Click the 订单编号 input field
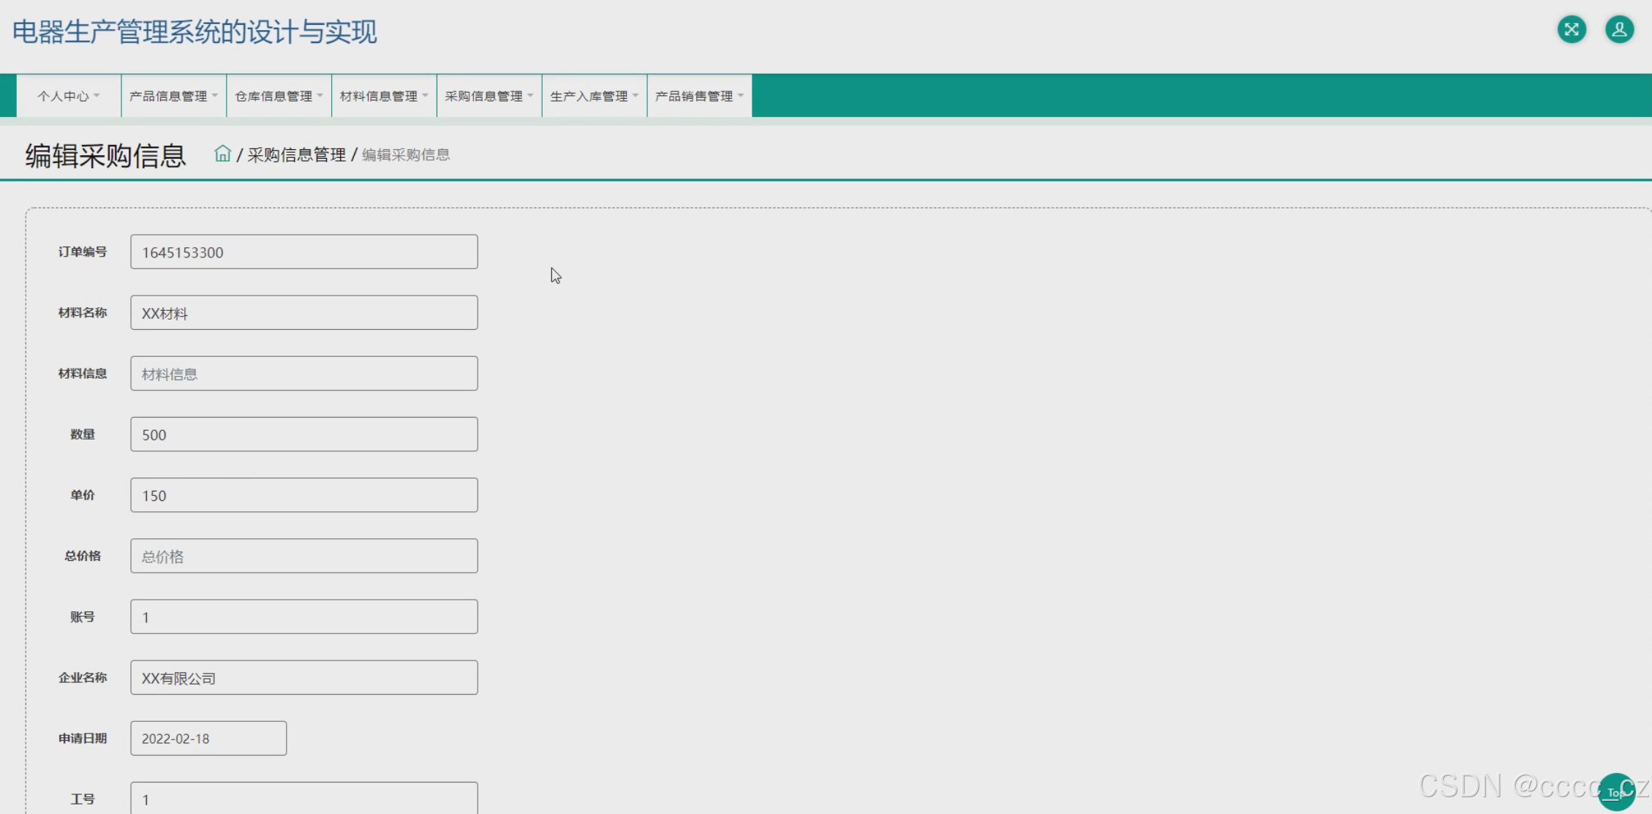This screenshot has width=1652, height=814. click(x=303, y=252)
